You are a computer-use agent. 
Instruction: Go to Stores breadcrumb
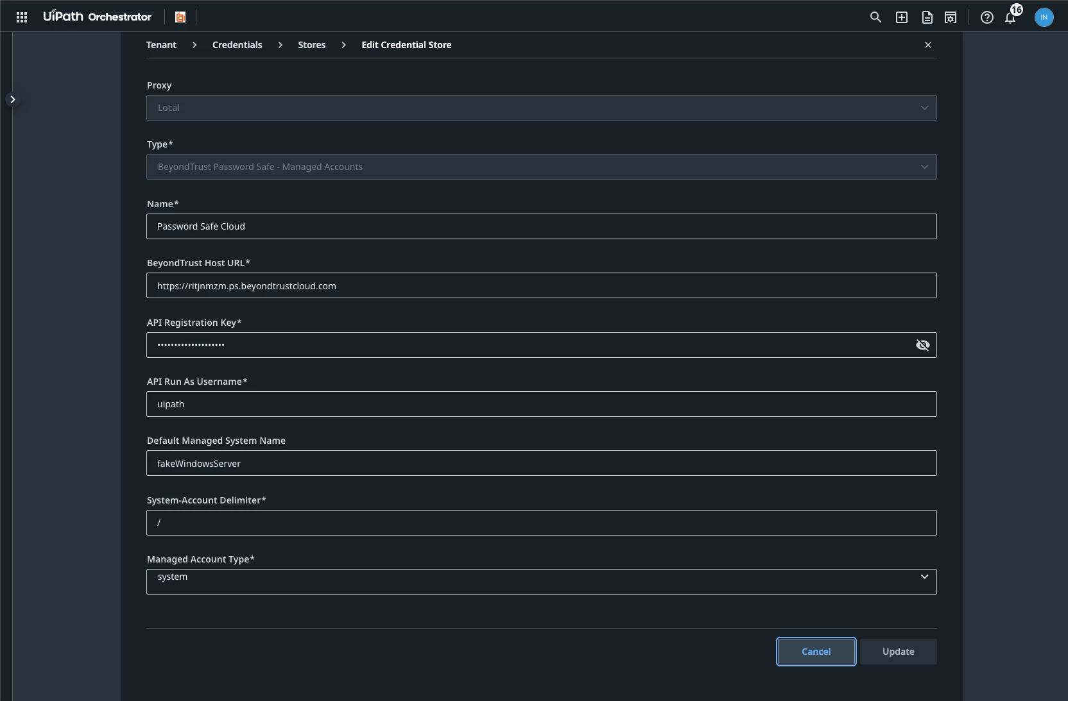(x=312, y=45)
